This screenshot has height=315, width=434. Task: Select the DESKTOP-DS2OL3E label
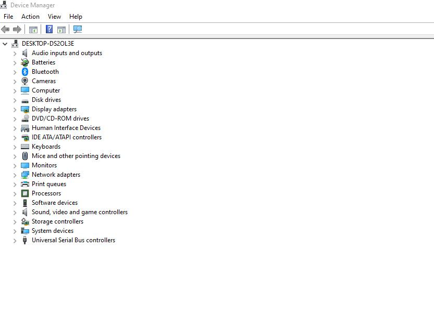coord(48,44)
